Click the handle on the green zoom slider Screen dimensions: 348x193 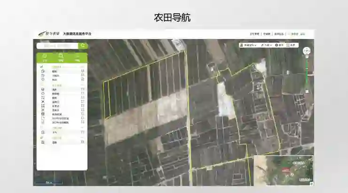coord(307,68)
